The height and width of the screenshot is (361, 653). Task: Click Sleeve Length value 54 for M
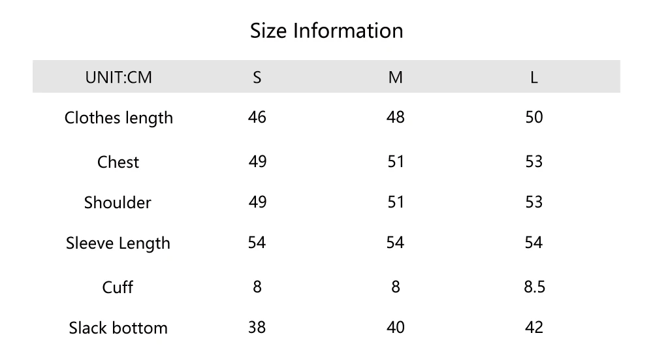coord(396,242)
